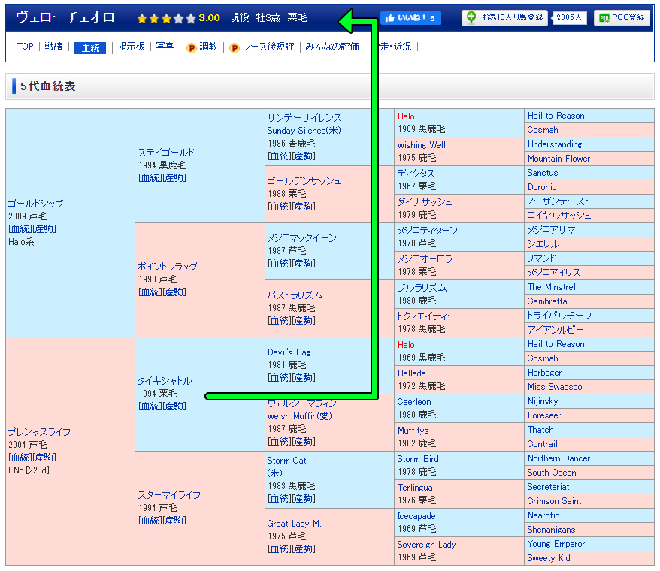
Task: Click Caerleon link
Action: point(413,402)
